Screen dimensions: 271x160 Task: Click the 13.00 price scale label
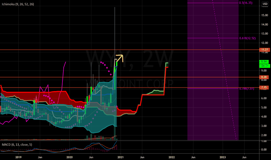(265, 34)
